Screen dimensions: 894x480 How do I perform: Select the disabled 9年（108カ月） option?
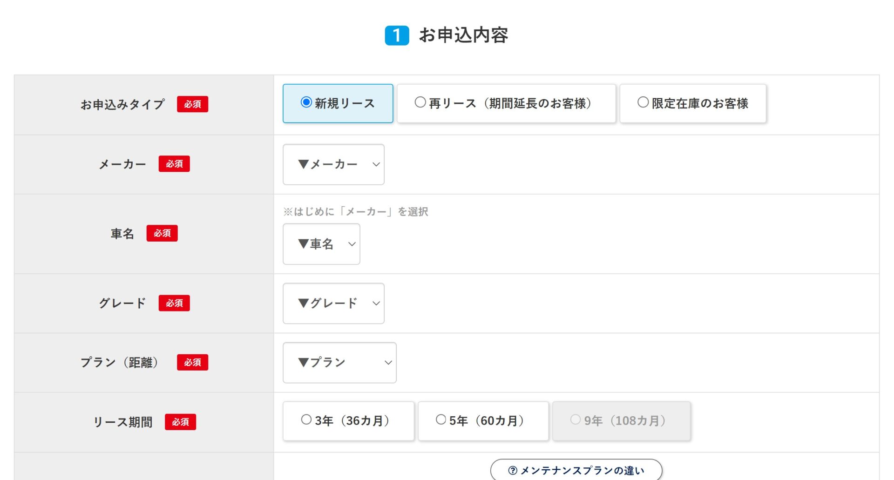622,421
